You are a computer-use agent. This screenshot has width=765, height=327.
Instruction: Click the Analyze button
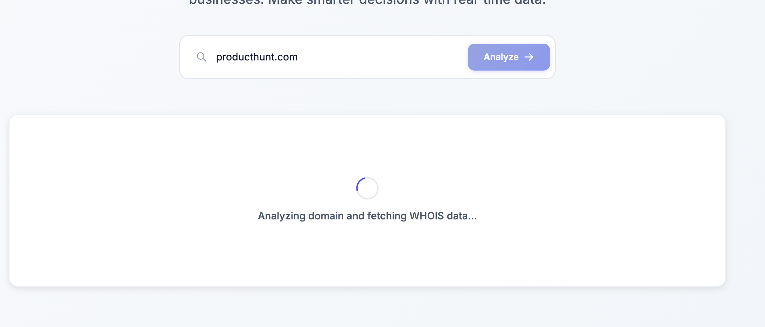508,57
